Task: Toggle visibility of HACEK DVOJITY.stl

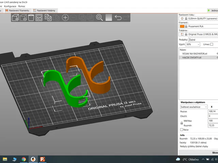Action: (217, 57)
